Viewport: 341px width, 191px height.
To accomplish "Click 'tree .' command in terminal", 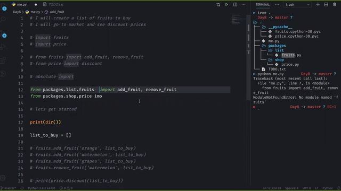I will coord(264,13).
